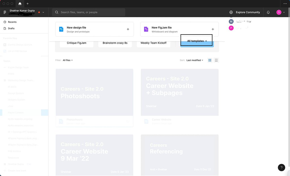Click the New FigJam file purple icon

pos(146,29)
